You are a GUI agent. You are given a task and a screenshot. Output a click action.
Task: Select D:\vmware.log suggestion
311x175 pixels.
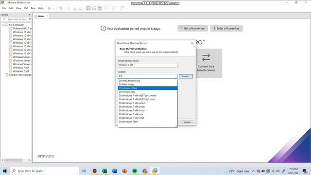148,92
